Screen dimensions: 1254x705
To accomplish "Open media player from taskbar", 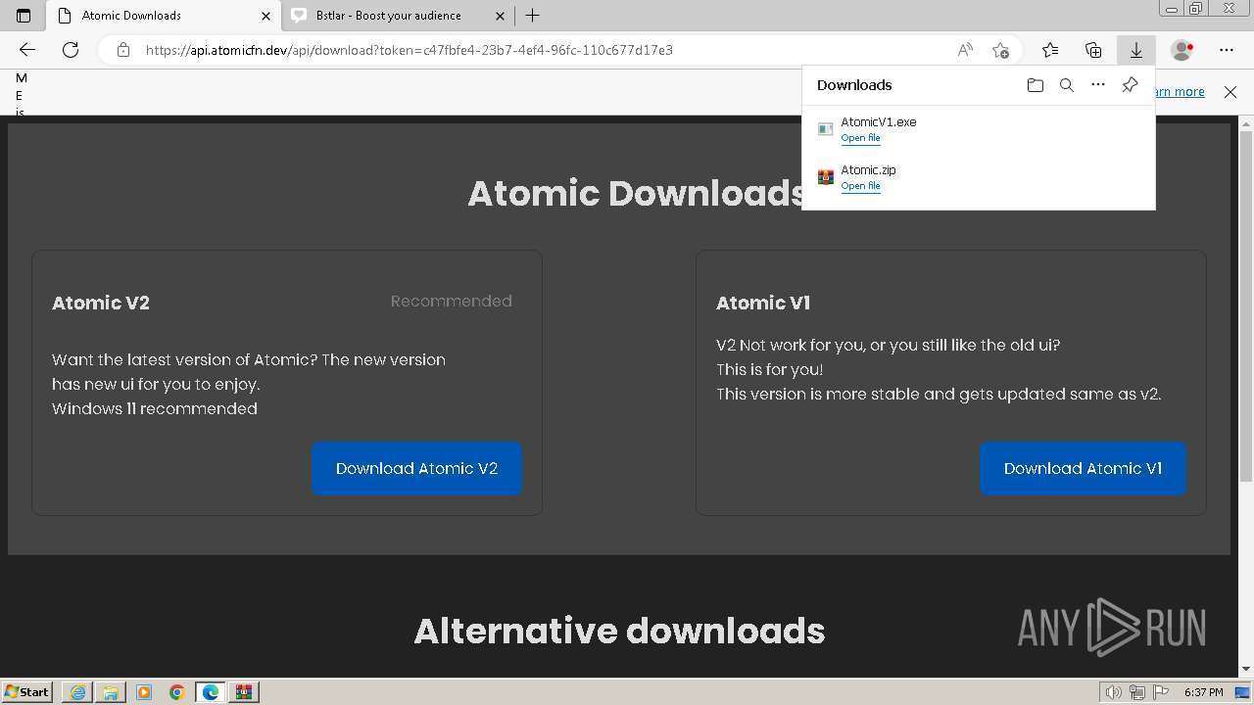I will (144, 692).
